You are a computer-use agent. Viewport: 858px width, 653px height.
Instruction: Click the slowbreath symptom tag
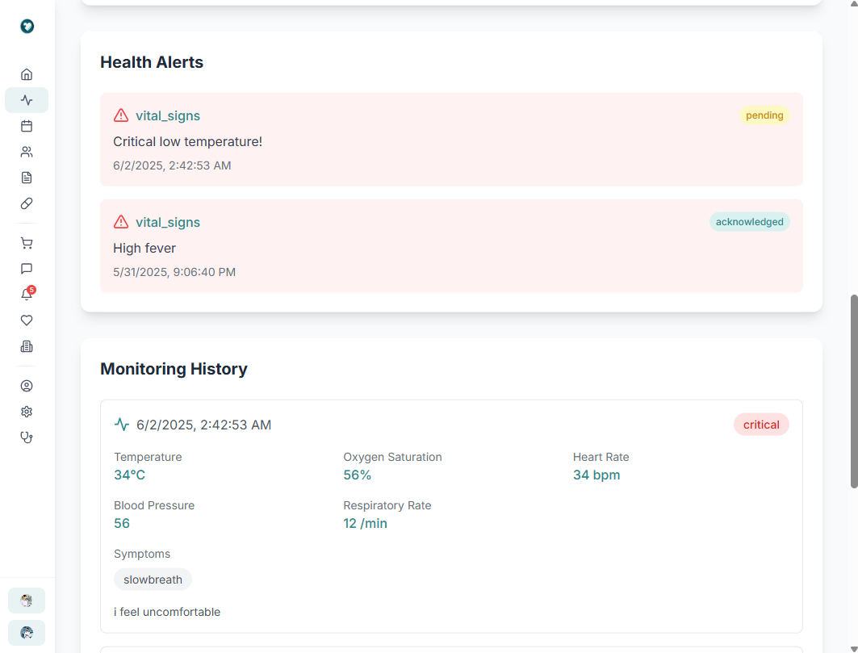153,580
